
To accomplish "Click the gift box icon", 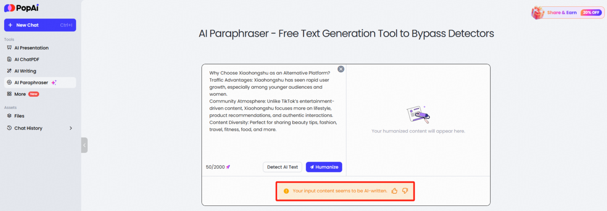I will point(538,13).
